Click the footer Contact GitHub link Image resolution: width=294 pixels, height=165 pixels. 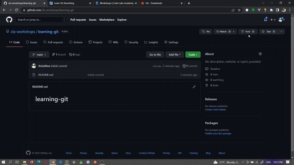tap(147, 153)
